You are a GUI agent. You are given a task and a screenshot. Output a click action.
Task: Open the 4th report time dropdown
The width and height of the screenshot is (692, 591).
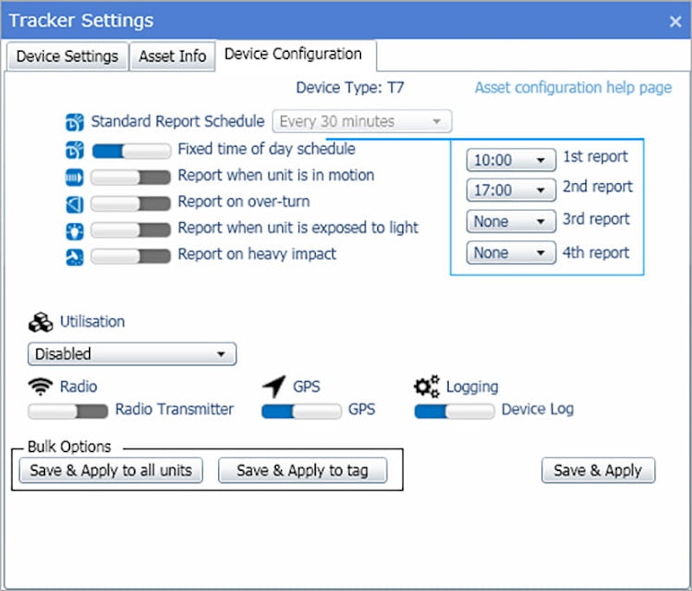[511, 252]
